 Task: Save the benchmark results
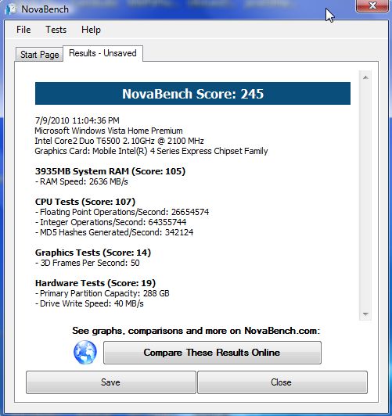pos(111,382)
